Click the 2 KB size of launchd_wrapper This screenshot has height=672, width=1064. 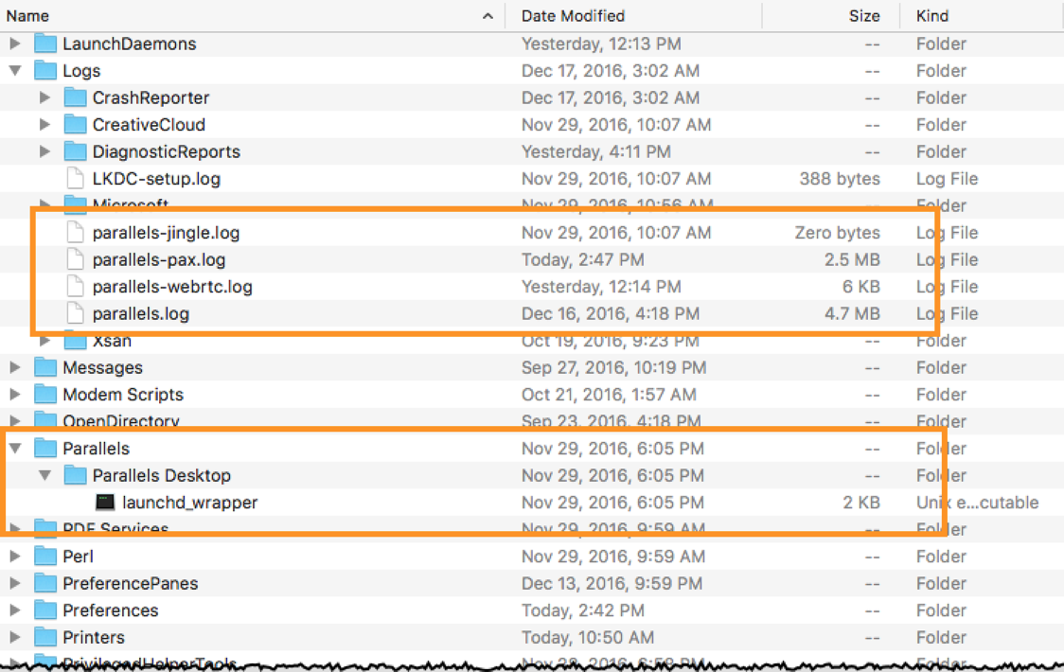(x=861, y=503)
